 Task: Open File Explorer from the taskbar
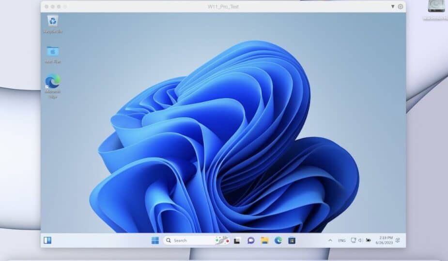264,241
